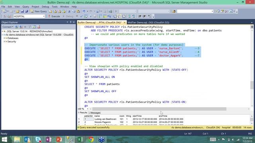The height and width of the screenshot is (143, 255).
Task: Click the horizontal scrollbar in editor
Action: click(159, 109)
